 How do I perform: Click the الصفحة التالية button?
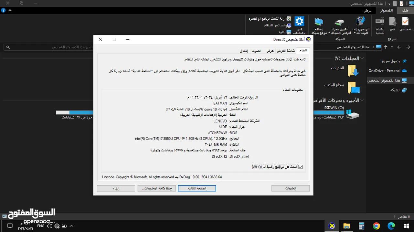click(197, 188)
